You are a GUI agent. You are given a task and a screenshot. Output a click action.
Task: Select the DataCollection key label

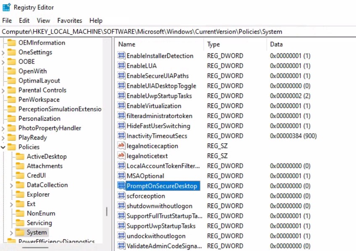tap(47, 185)
